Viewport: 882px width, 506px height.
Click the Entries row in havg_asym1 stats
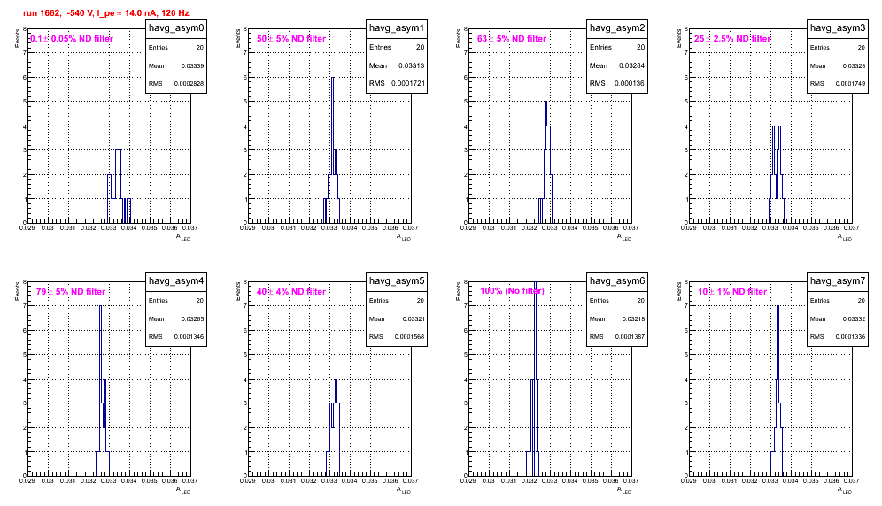tap(397, 48)
